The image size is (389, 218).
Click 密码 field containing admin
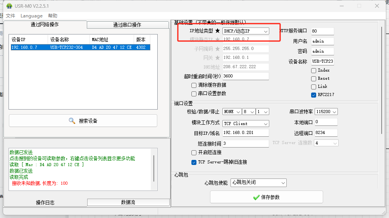click(322, 51)
